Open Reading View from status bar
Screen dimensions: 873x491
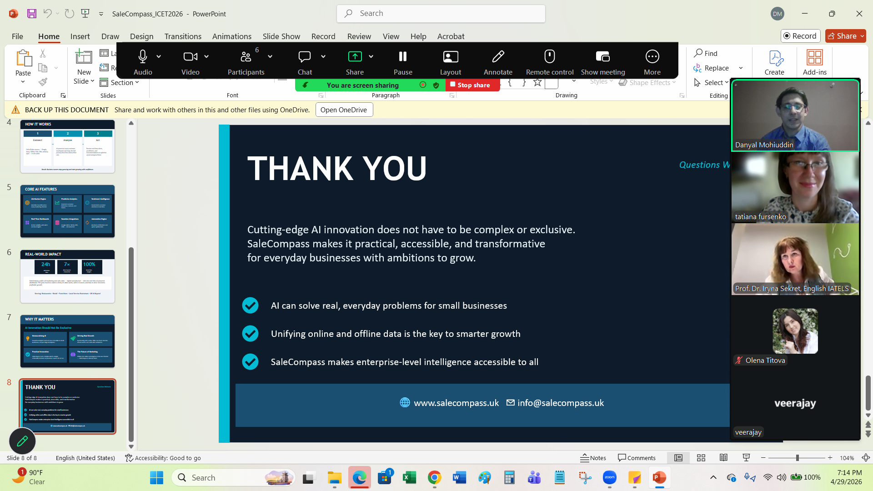point(723,458)
